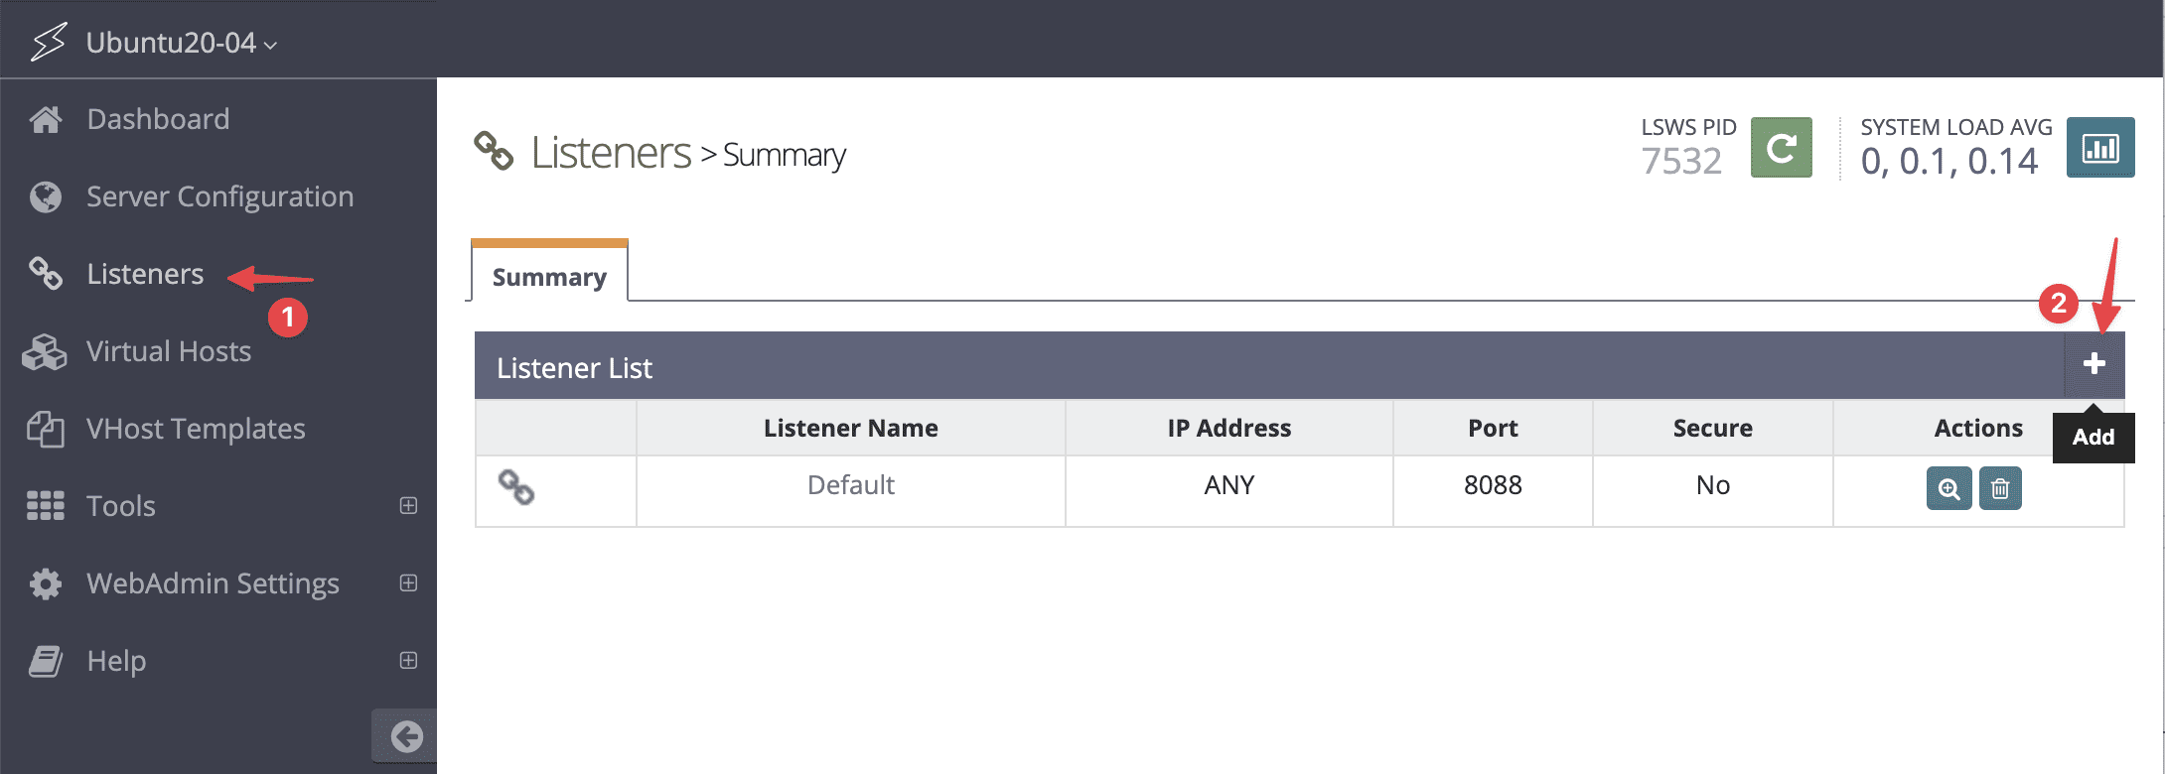2165x774 pixels.
Task: Expand the WebAdmin Settings submenu
Action: click(408, 583)
